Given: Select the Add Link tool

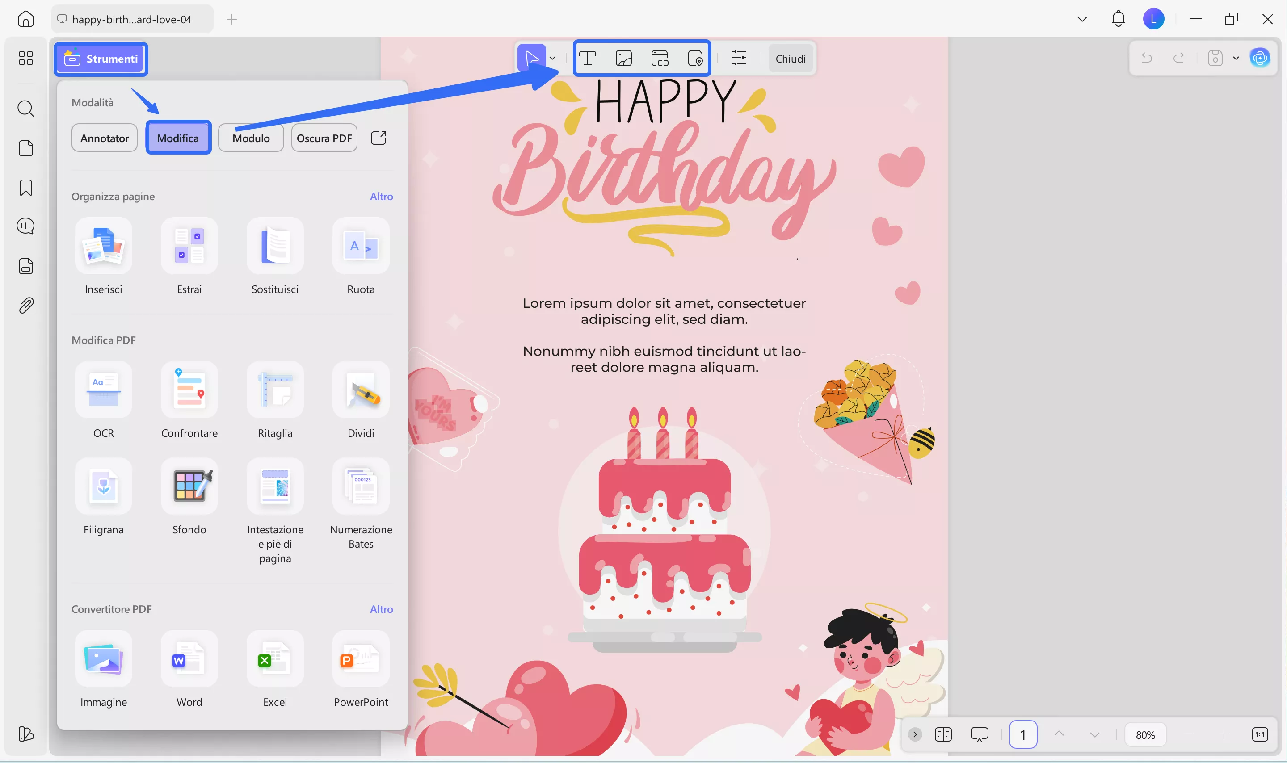Looking at the screenshot, I should pos(660,58).
